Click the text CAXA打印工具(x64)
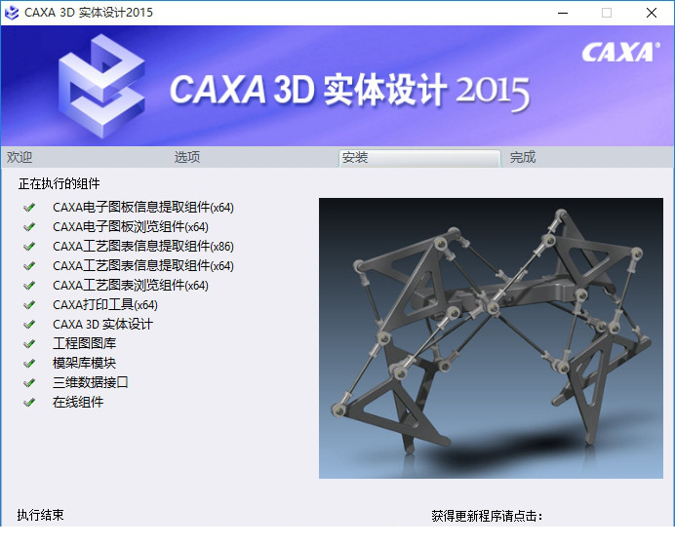 (x=105, y=305)
